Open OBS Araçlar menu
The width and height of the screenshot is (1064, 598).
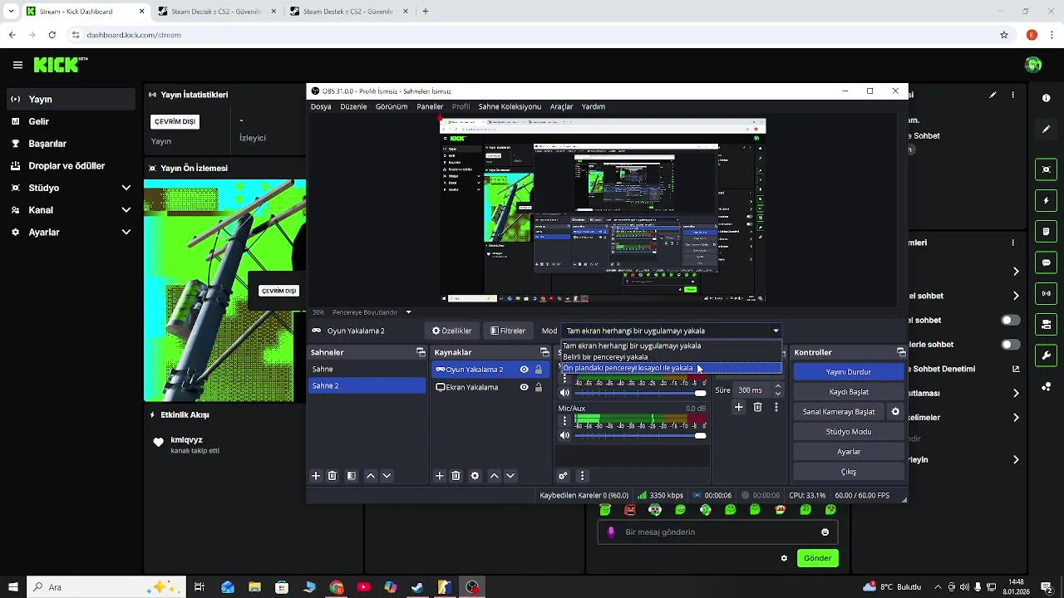(561, 106)
